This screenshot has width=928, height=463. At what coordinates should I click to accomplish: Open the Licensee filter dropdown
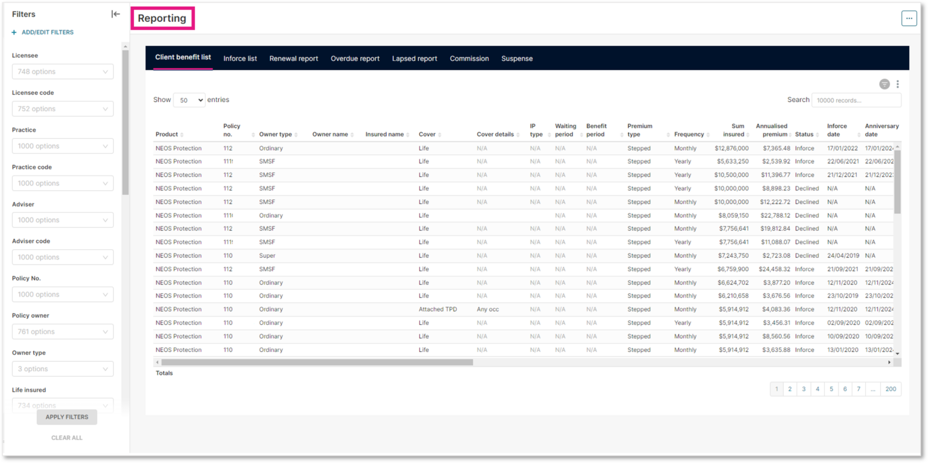point(62,71)
